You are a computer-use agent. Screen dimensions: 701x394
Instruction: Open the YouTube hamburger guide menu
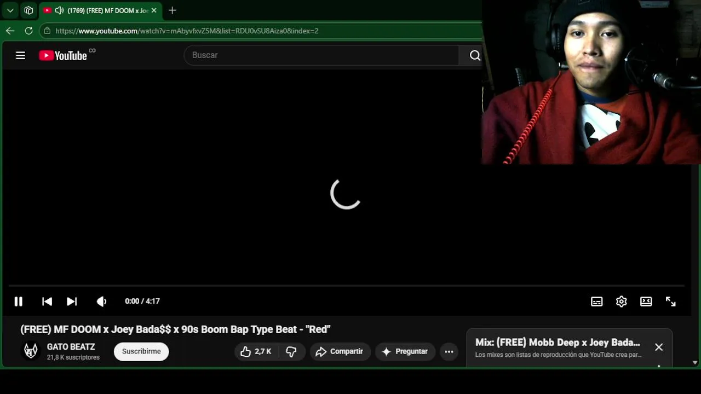[x=20, y=55]
